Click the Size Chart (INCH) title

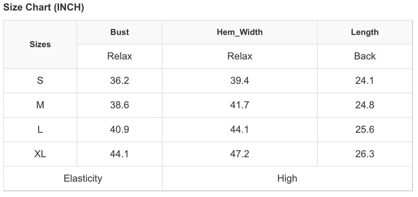click(44, 8)
